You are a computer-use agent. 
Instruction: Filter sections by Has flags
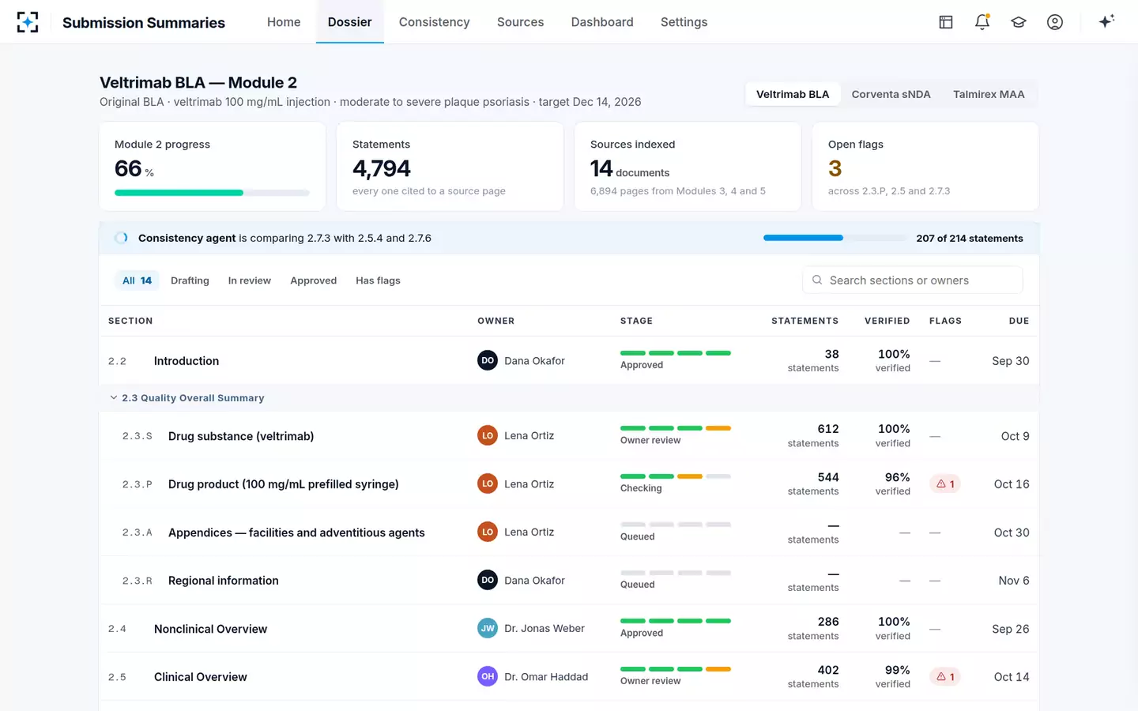pyautogui.click(x=378, y=280)
